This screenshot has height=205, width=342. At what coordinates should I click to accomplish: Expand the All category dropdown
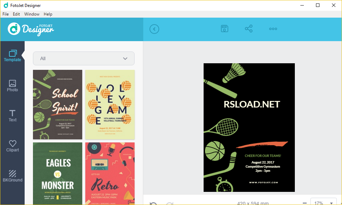(84, 58)
